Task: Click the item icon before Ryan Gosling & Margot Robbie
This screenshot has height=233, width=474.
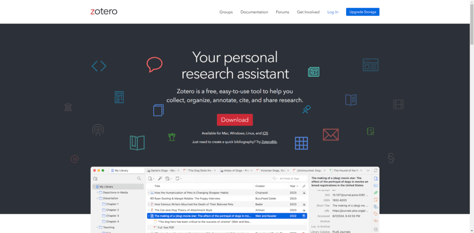Action: pyautogui.click(x=152, y=199)
